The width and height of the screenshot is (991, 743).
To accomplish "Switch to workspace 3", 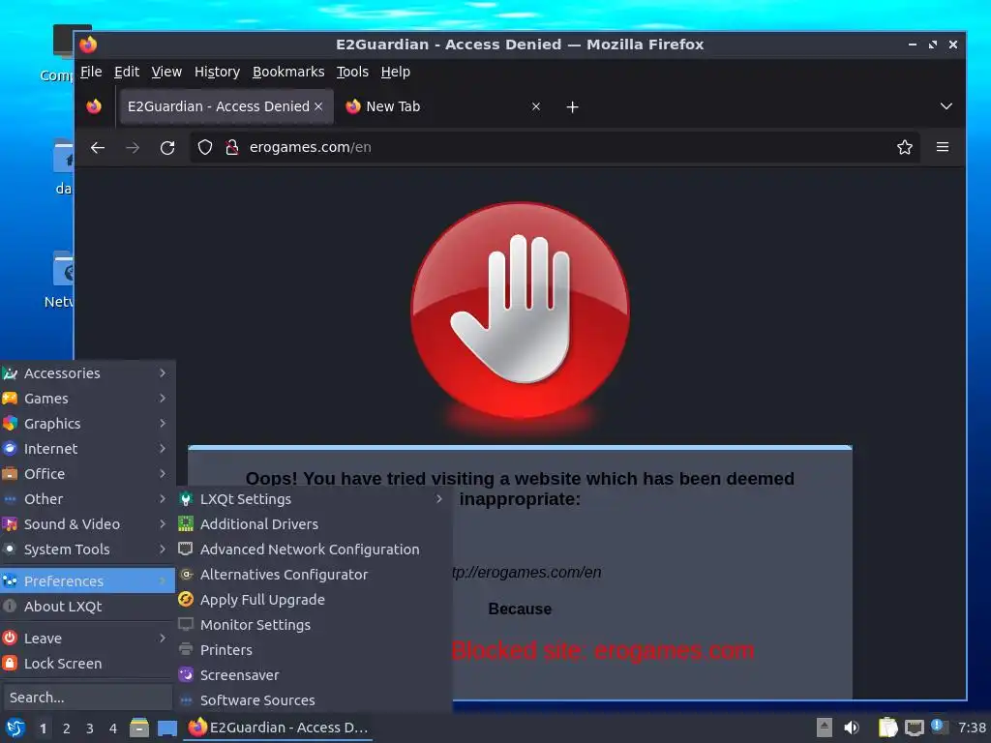I will [90, 728].
